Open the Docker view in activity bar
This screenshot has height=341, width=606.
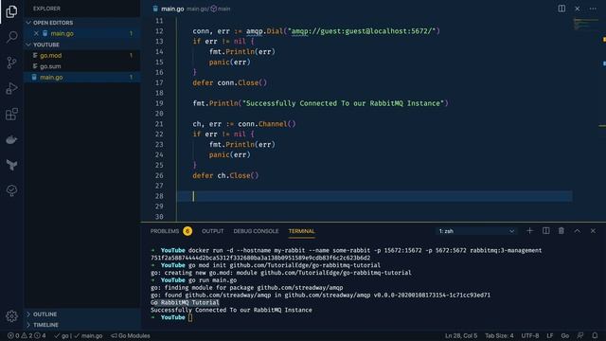pyautogui.click(x=11, y=139)
